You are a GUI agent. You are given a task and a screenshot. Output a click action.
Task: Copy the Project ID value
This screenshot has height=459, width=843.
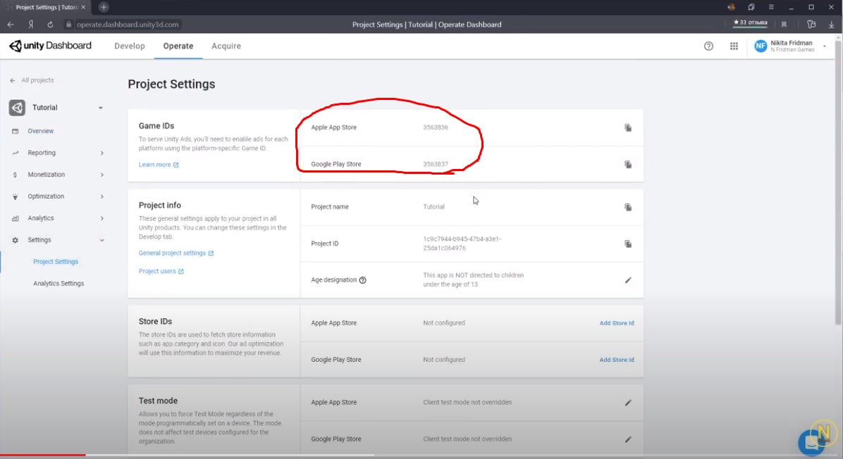627,244
